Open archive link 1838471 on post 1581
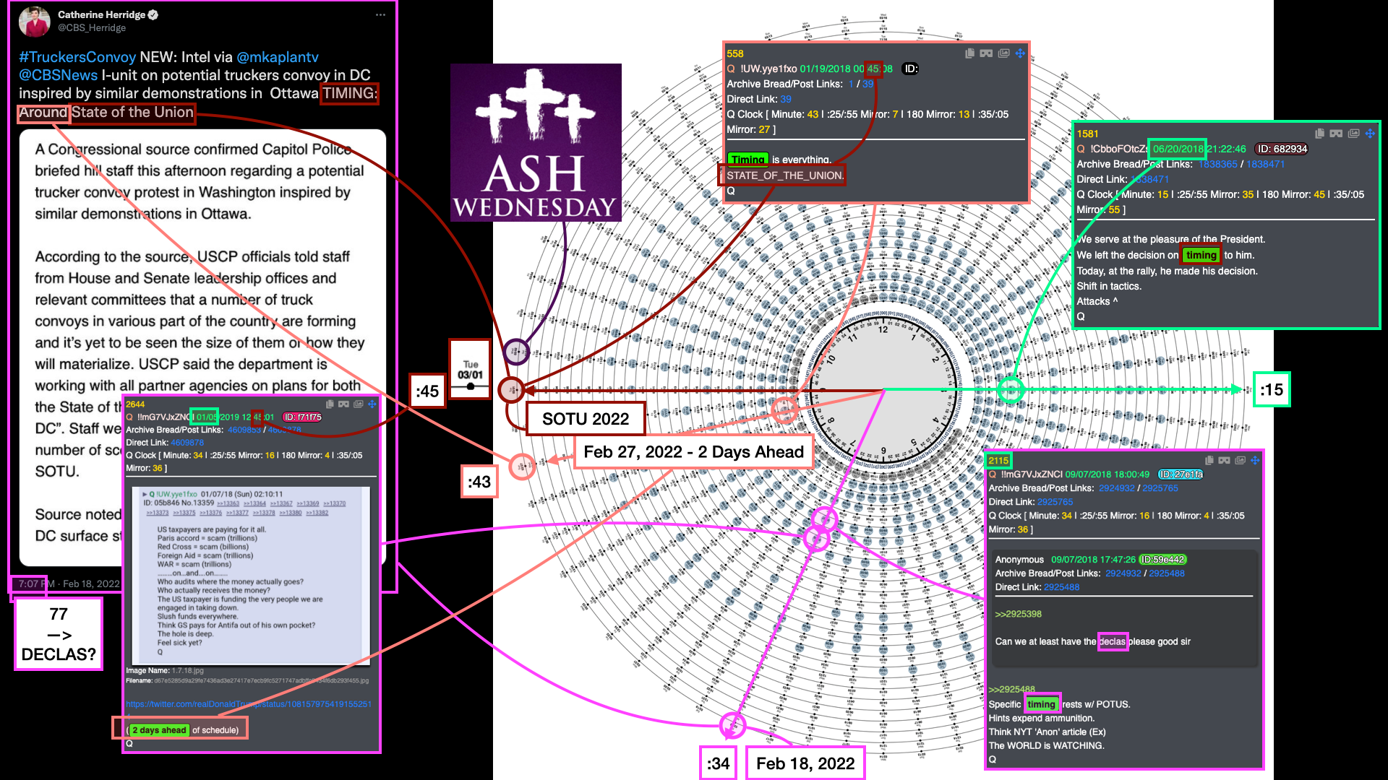The image size is (1388, 780). click(1265, 164)
